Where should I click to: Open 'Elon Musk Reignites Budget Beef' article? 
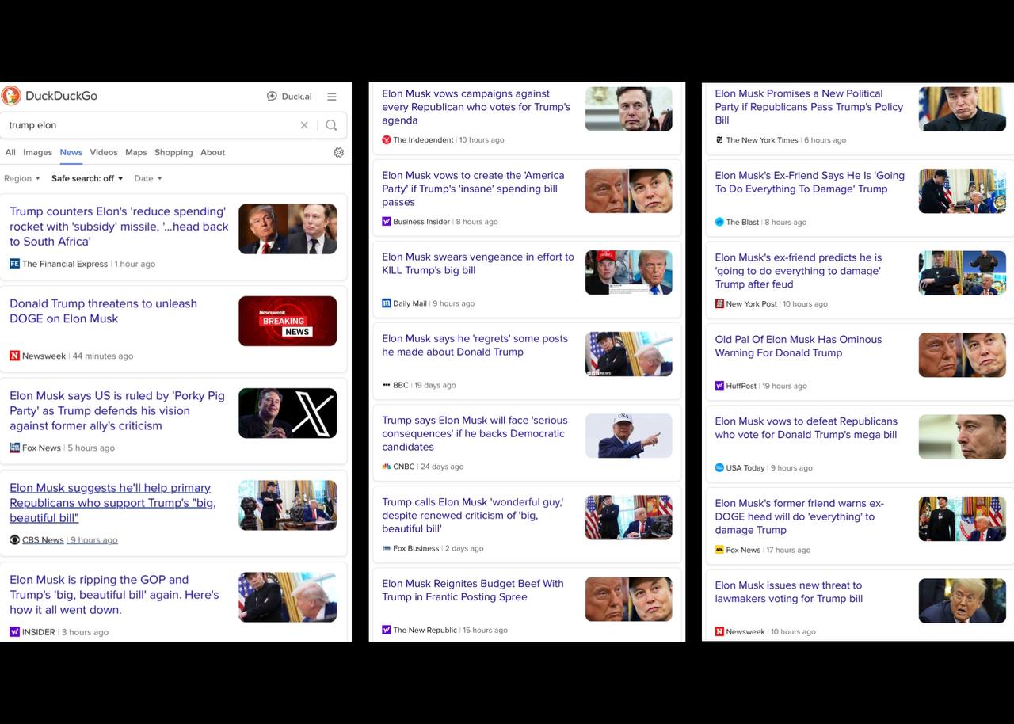click(x=473, y=590)
